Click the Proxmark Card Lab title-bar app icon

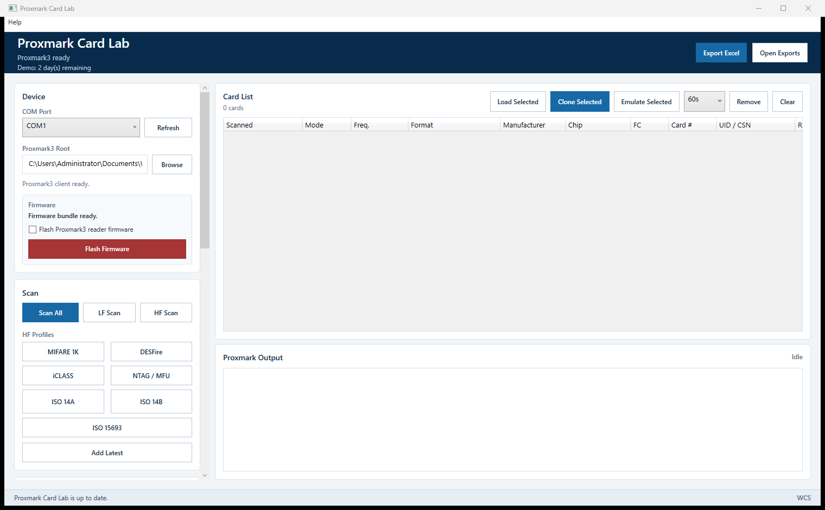coord(12,8)
